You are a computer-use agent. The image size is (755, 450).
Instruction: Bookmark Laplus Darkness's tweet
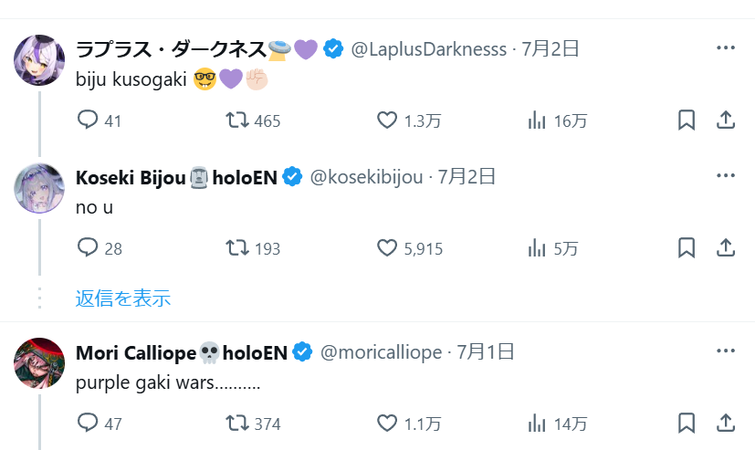[x=687, y=120]
